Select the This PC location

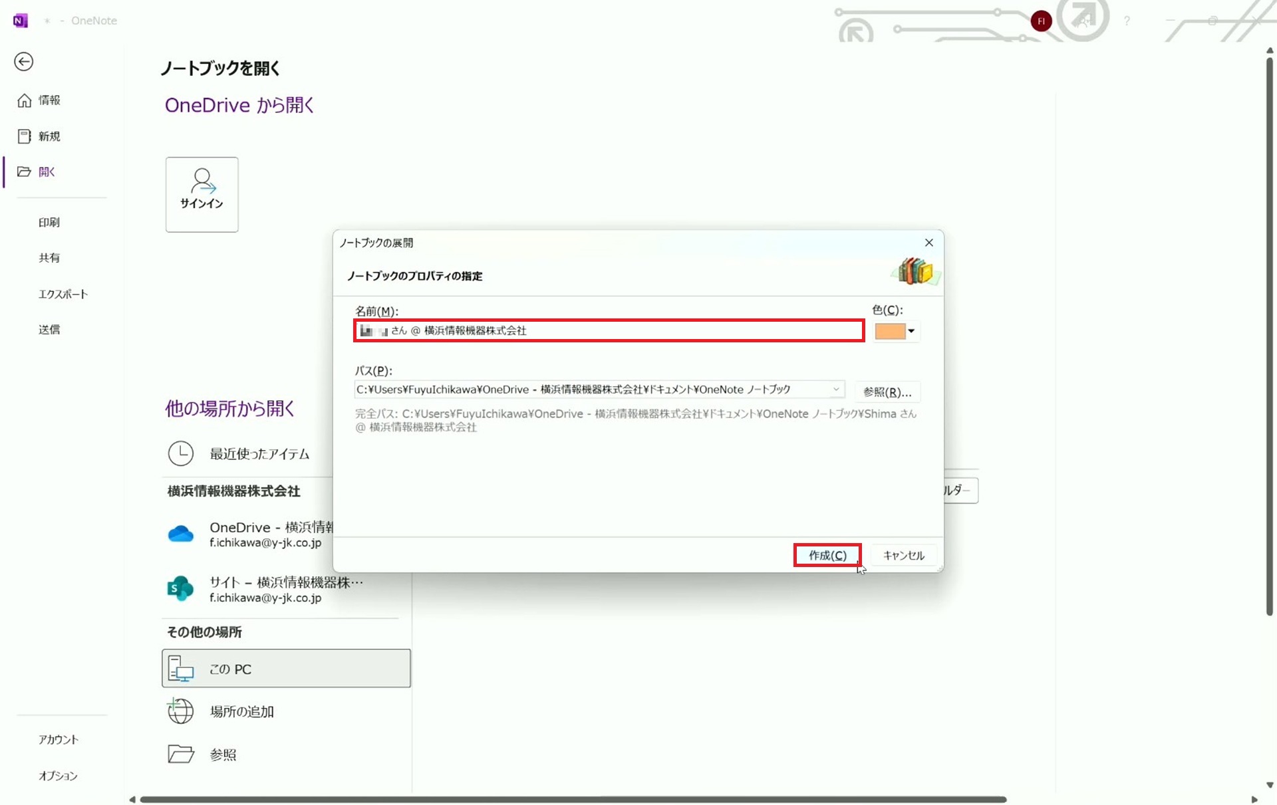[x=286, y=669]
